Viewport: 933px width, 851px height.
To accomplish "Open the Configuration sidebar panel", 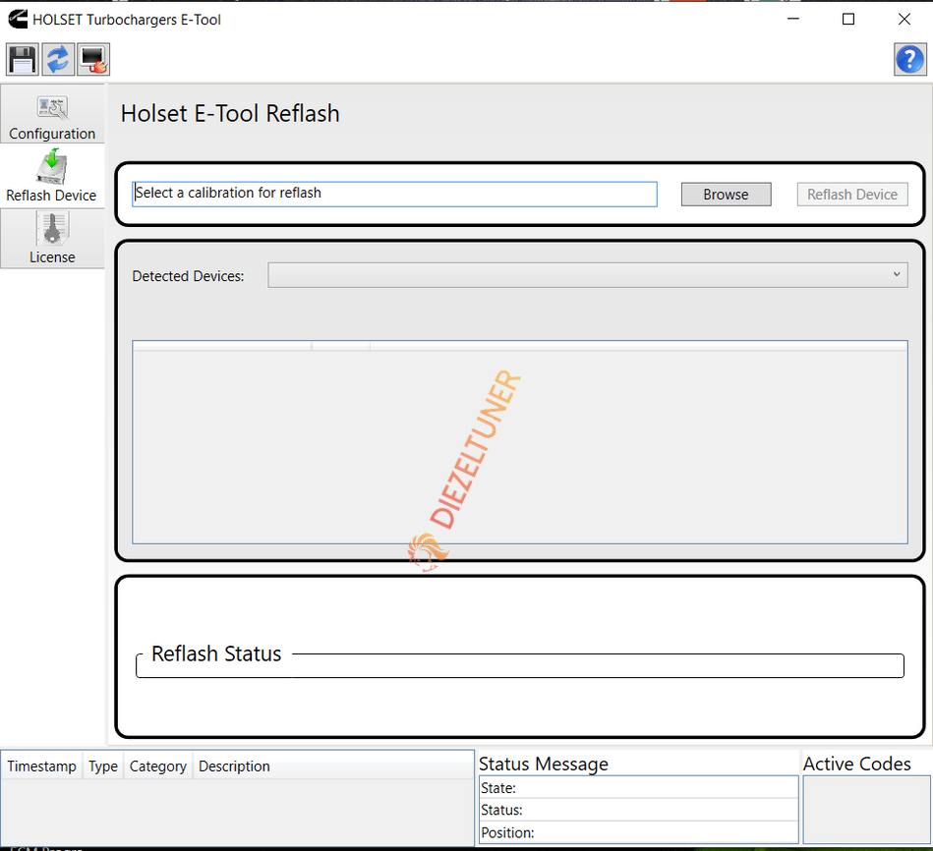I will click(x=52, y=115).
